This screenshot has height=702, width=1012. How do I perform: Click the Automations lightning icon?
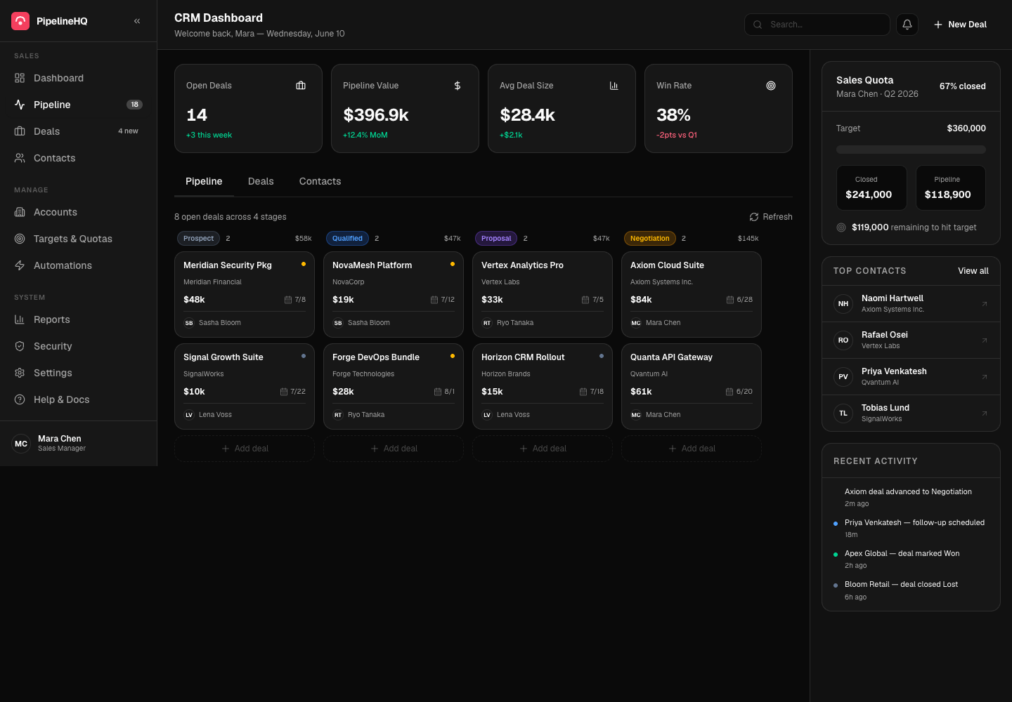20,265
